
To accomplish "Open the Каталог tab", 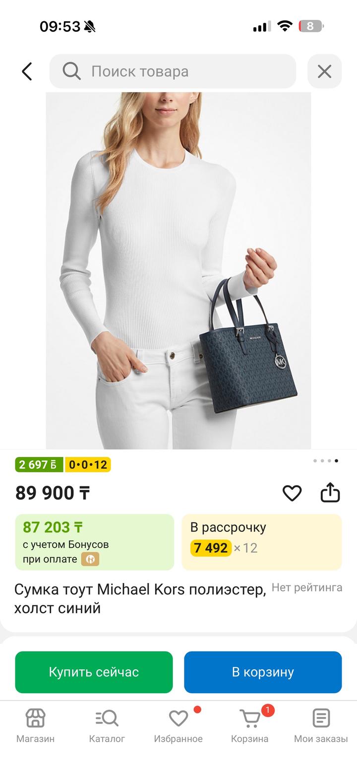I will 107,725.
